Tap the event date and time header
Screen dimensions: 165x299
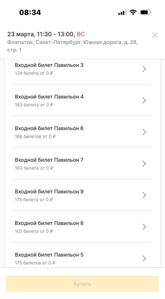(x=46, y=34)
